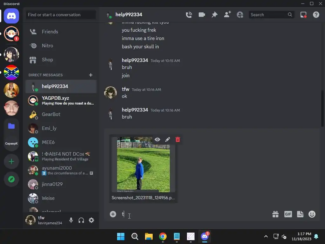
Task: Click tfw username in 10:16 message
Action: point(125,89)
